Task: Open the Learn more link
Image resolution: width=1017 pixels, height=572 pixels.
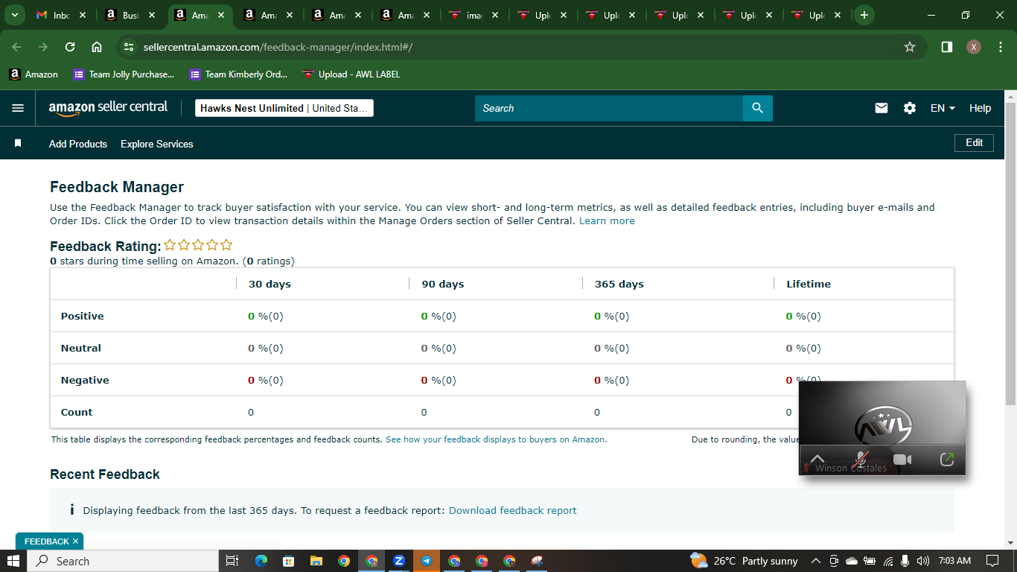Action: (x=607, y=220)
